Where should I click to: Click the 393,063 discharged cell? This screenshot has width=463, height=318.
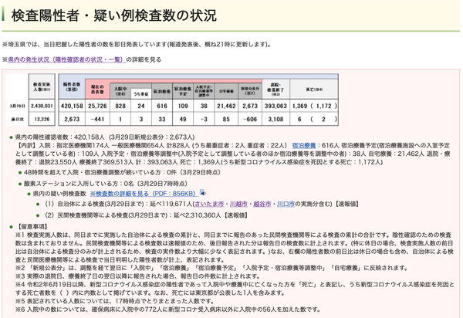click(275, 106)
